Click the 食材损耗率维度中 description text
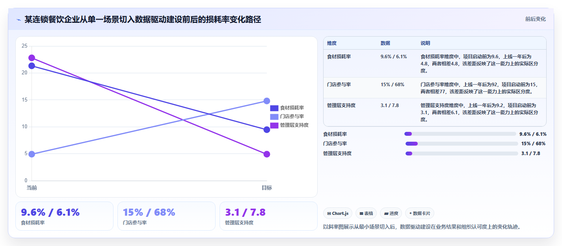 point(479,64)
